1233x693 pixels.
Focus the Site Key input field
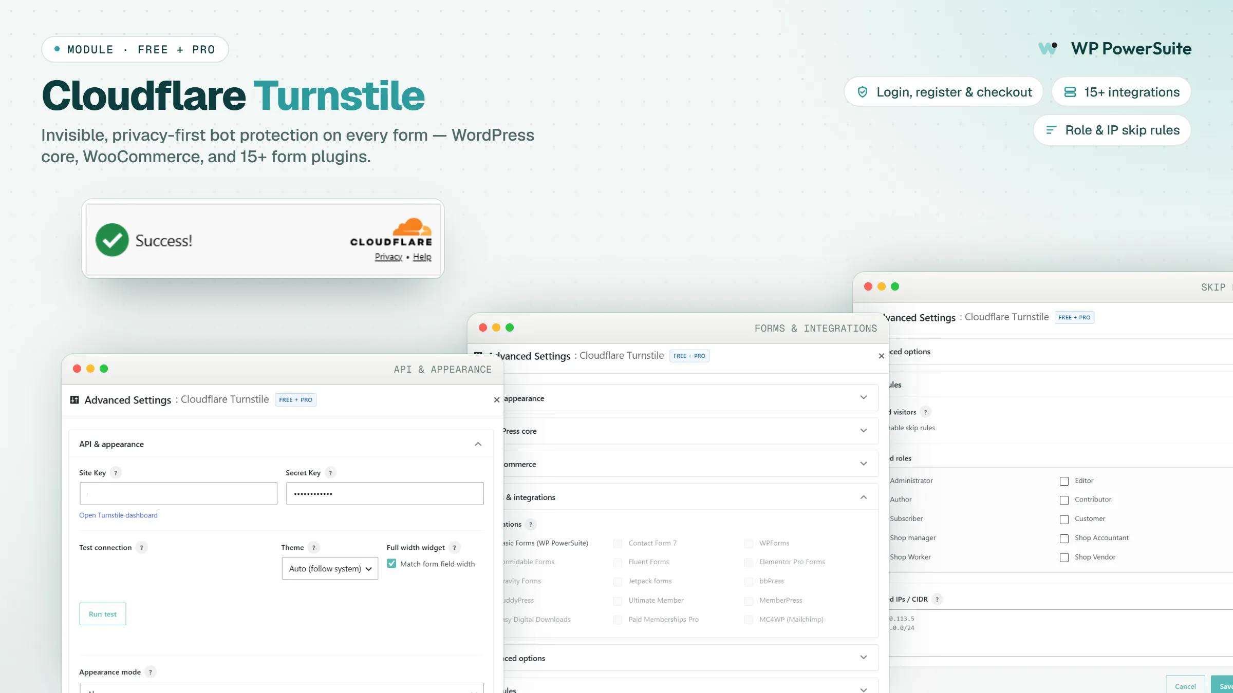click(178, 493)
